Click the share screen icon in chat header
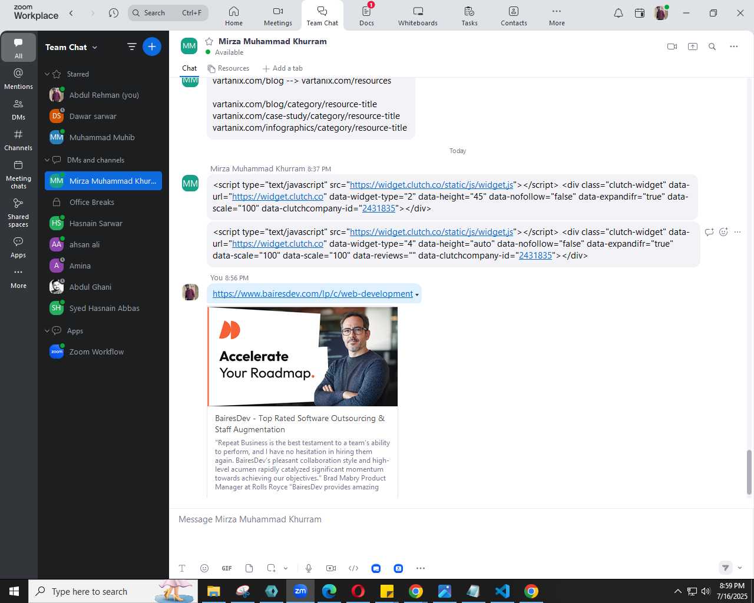This screenshot has height=603, width=754. [693, 47]
